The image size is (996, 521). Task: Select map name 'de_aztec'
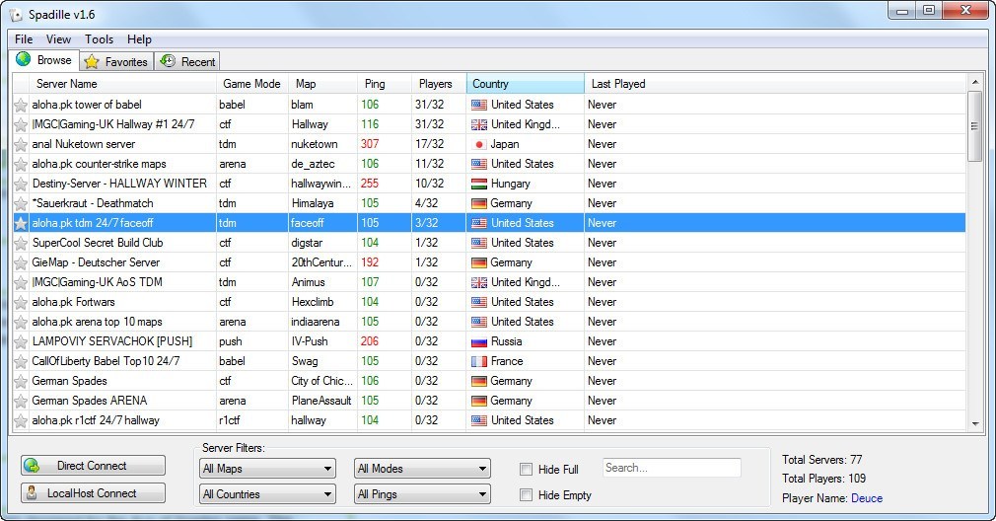313,164
